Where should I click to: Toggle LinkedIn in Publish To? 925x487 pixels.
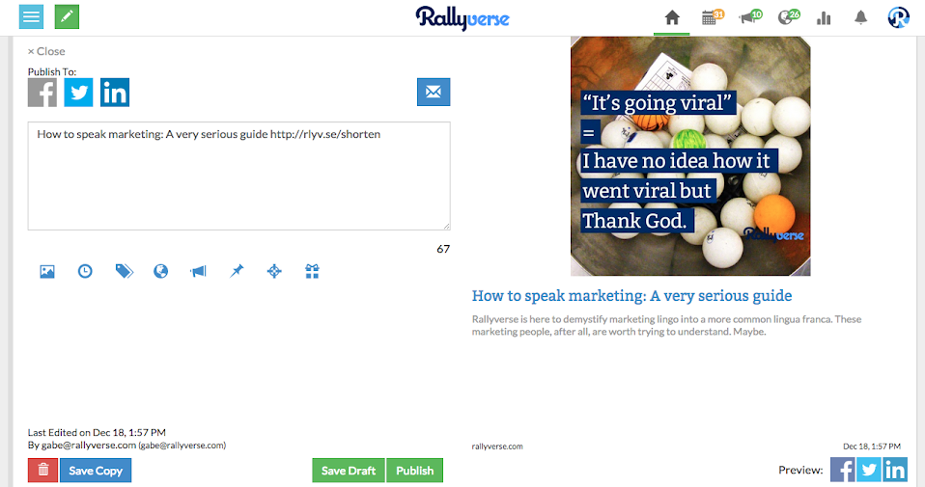(115, 93)
